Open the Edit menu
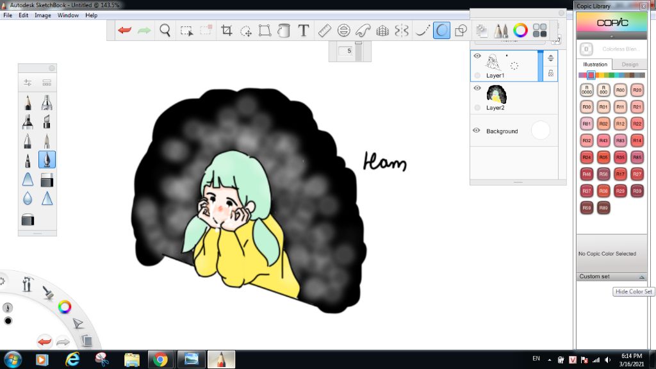 pos(24,15)
